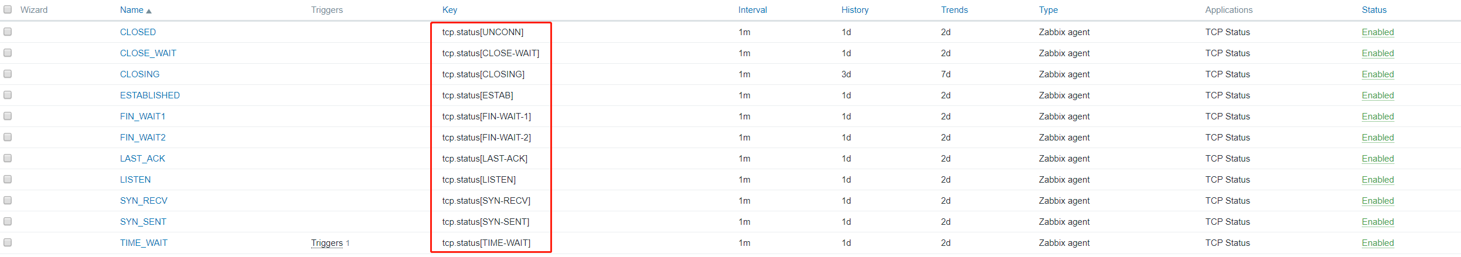
Task: Sort the list by Key column
Action: (x=449, y=10)
